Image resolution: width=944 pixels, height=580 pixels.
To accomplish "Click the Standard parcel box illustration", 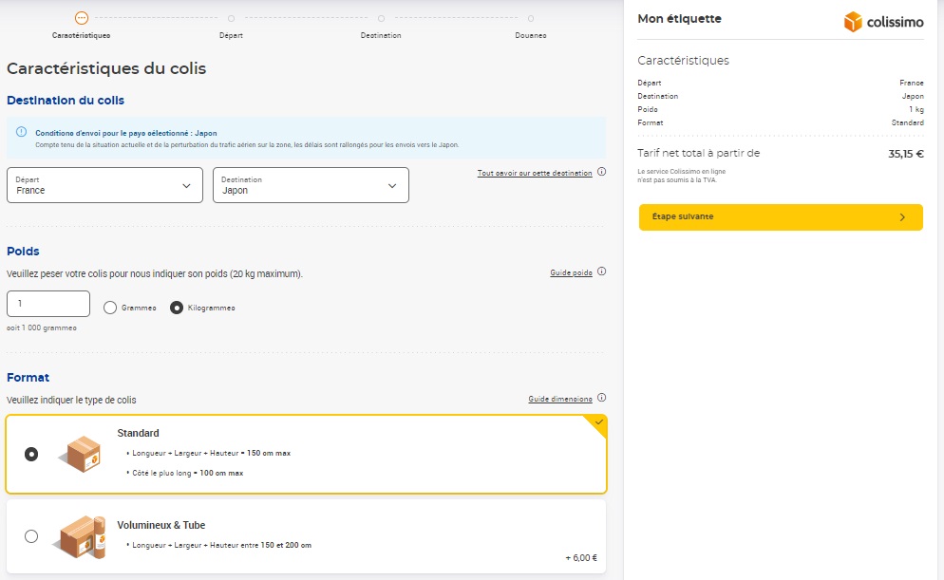I will pyautogui.click(x=81, y=455).
